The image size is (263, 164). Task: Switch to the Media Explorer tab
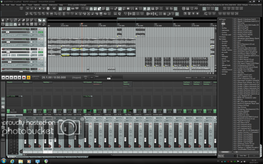click(21, 157)
